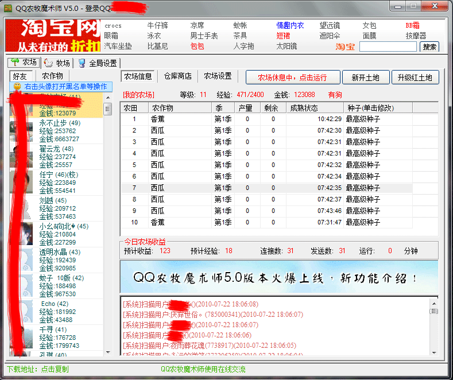Click the 淘宝网 banner advertisement
453x380 pixels.
(53, 36)
